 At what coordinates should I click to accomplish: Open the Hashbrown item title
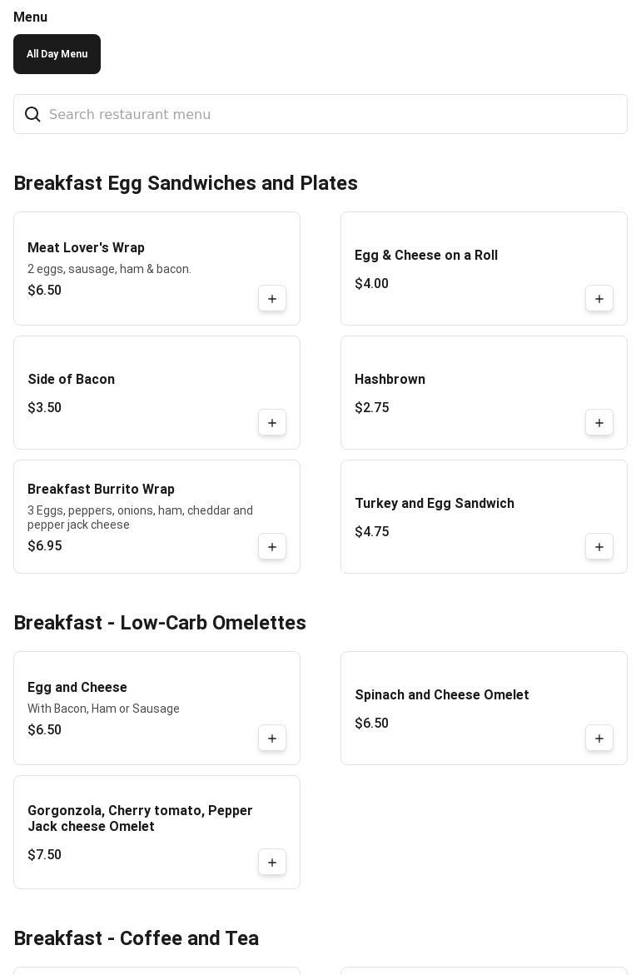390,380
